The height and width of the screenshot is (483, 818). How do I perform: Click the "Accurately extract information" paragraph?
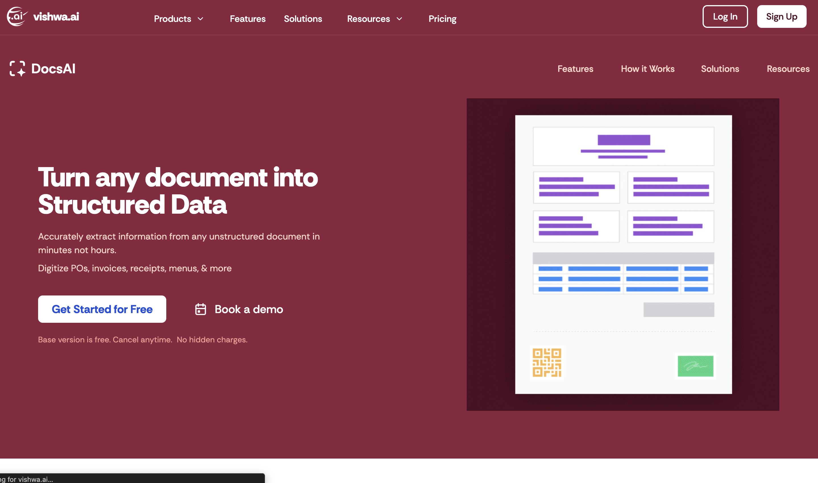(179, 243)
